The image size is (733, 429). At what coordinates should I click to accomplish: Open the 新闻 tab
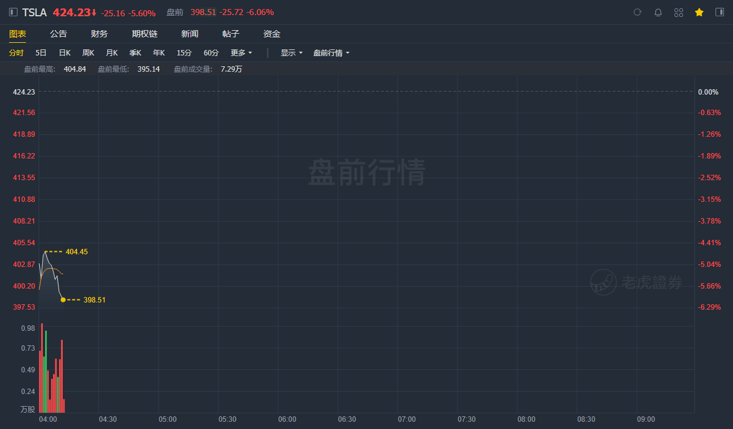point(190,34)
